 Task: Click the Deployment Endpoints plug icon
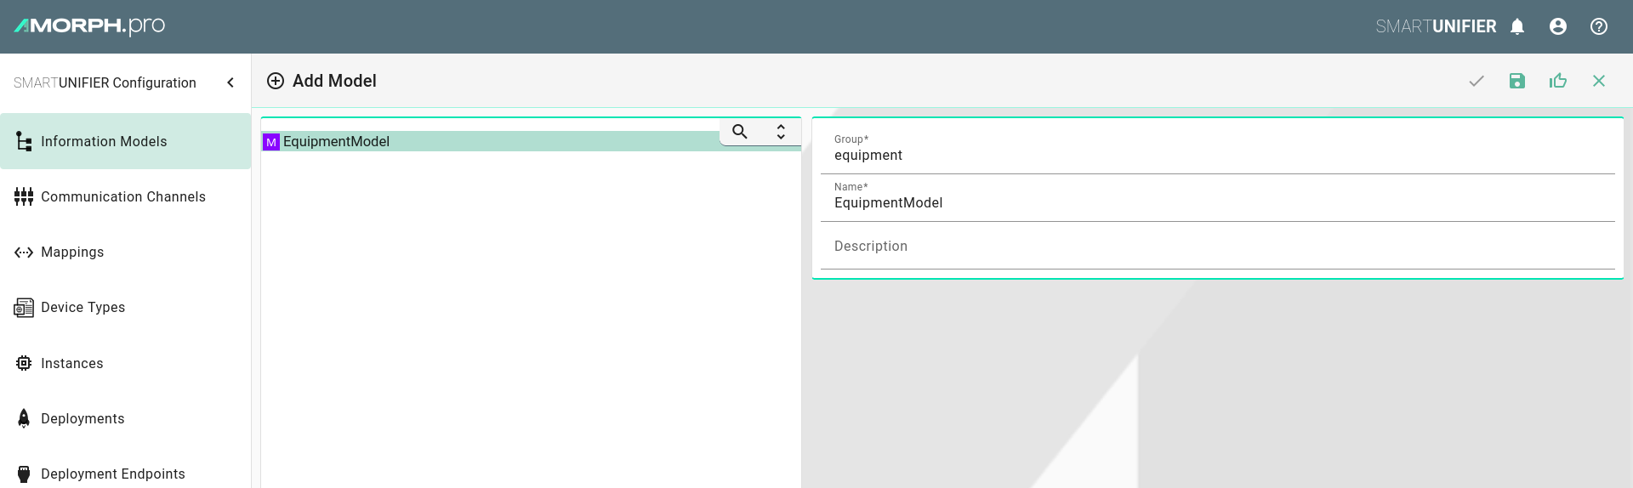click(x=24, y=474)
